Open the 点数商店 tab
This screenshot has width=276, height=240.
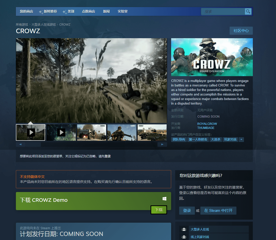[x=88, y=12]
